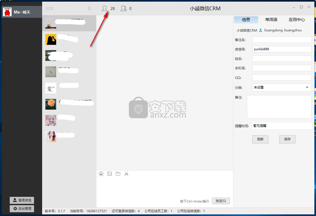Click the 备注名 input field
Image resolution: width=316 pixels, height=216 pixels.
point(282,40)
